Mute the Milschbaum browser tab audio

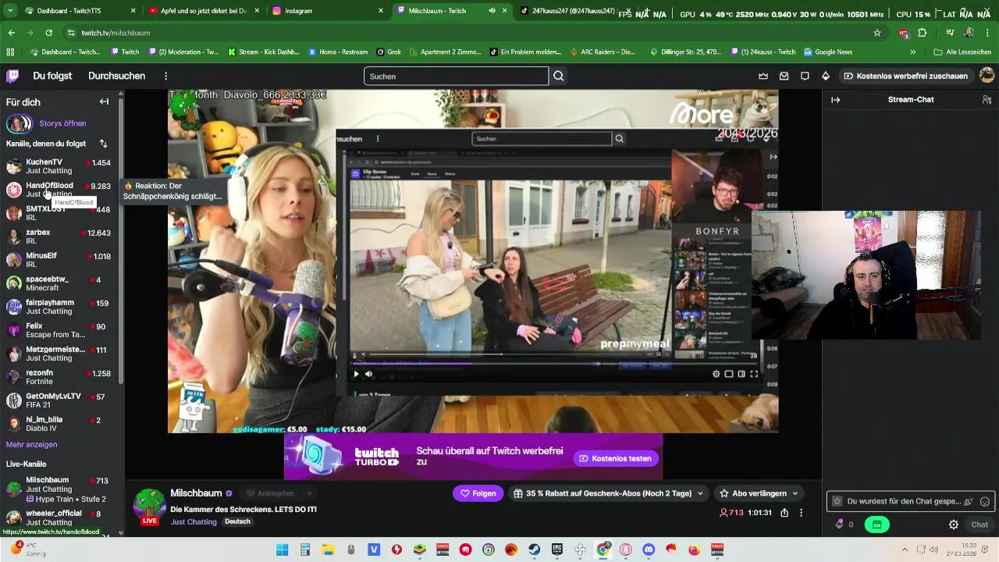[x=492, y=11]
